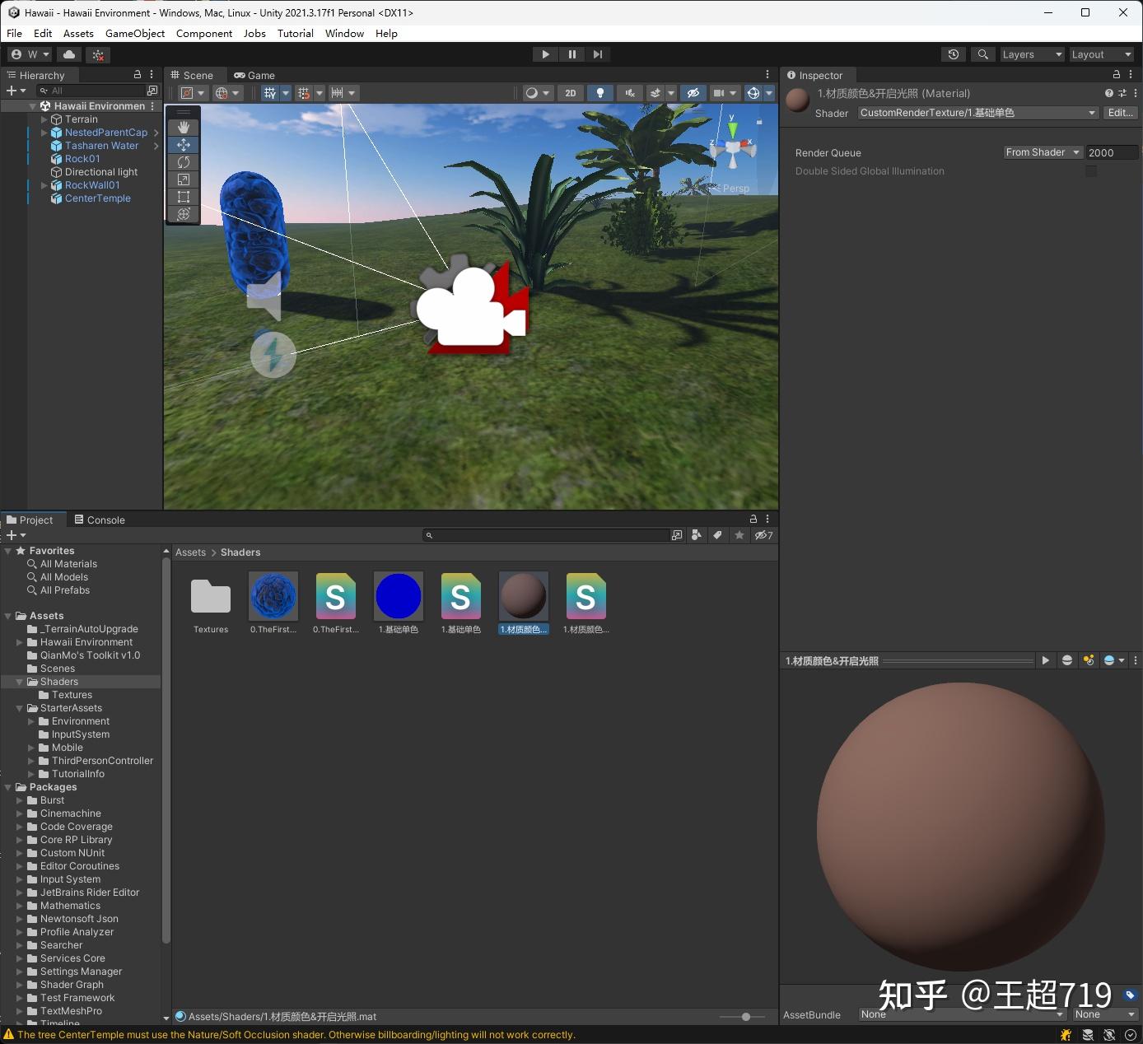Open the Render Queue From Shader dropdown

(x=1041, y=151)
